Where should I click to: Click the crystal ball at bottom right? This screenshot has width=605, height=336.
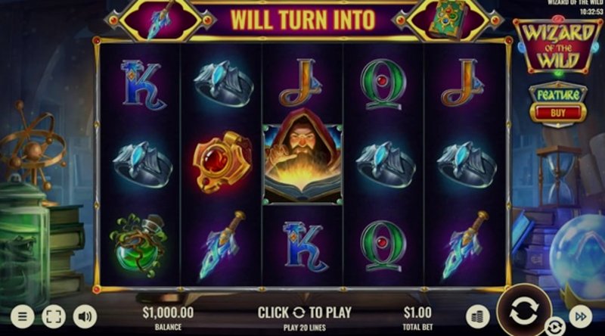[x=579, y=257]
